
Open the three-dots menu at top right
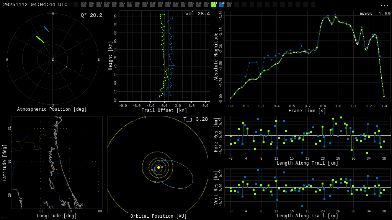pos(384,5)
